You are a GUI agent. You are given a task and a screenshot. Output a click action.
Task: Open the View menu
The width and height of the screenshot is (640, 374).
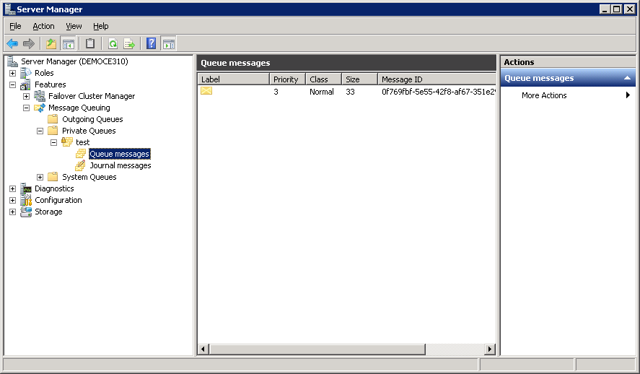tap(74, 26)
